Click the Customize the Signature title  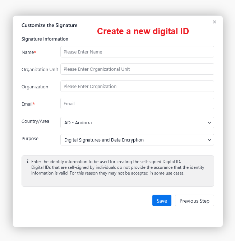point(49,25)
